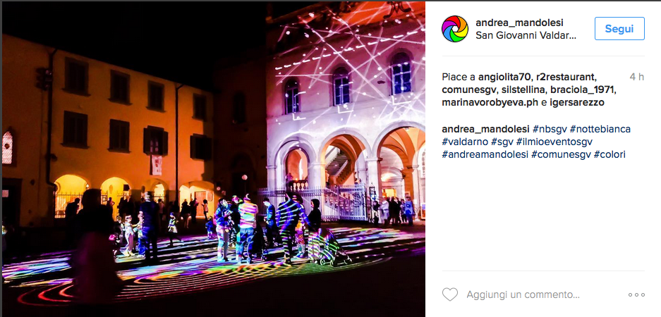Open igersarezzo liker profile
Viewport: 661px width, 317px height.
[576, 103]
